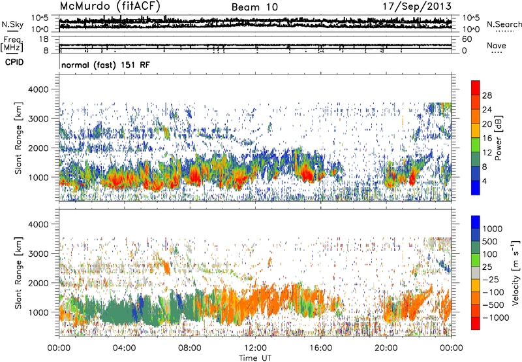Screen dimensions: 522x362
Task: Click the '12:00' time tick label
Action: pyautogui.click(x=255, y=348)
